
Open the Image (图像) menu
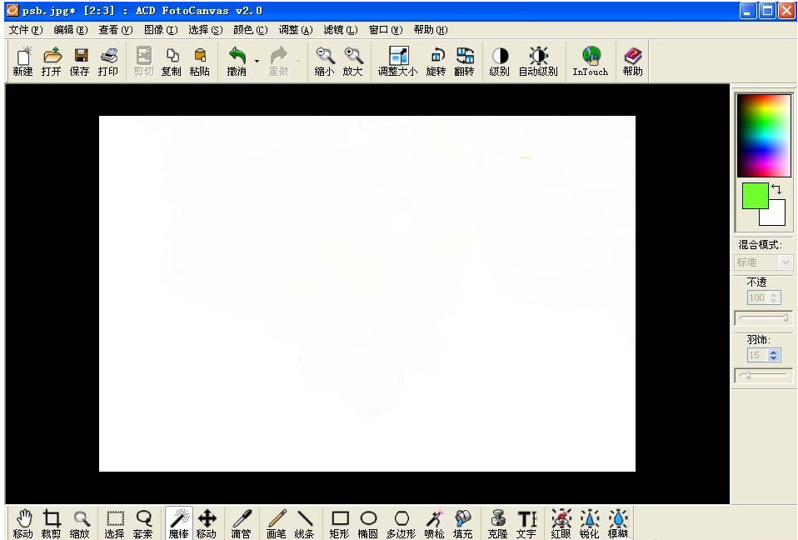(161, 30)
